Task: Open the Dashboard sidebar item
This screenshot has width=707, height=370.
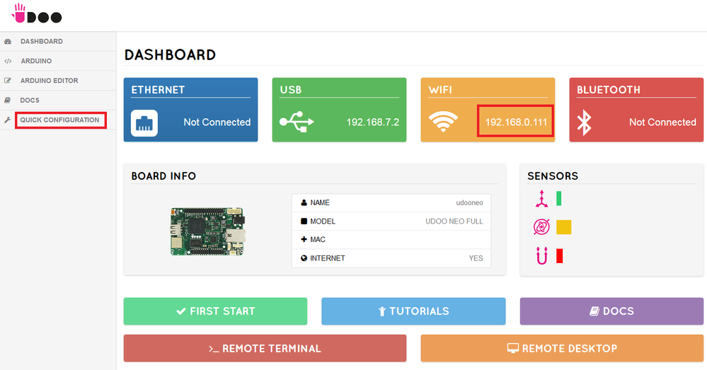Action: [x=42, y=42]
